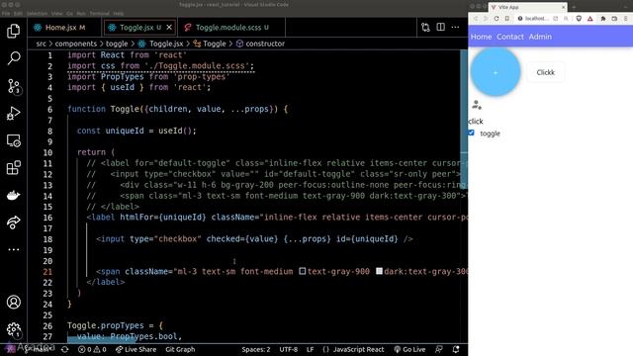Click the toggle label text in browser
The image size is (633, 356).
coord(491,133)
